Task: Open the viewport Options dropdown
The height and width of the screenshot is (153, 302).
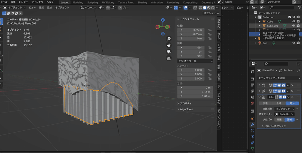Action: pyautogui.click(x=211, y=13)
